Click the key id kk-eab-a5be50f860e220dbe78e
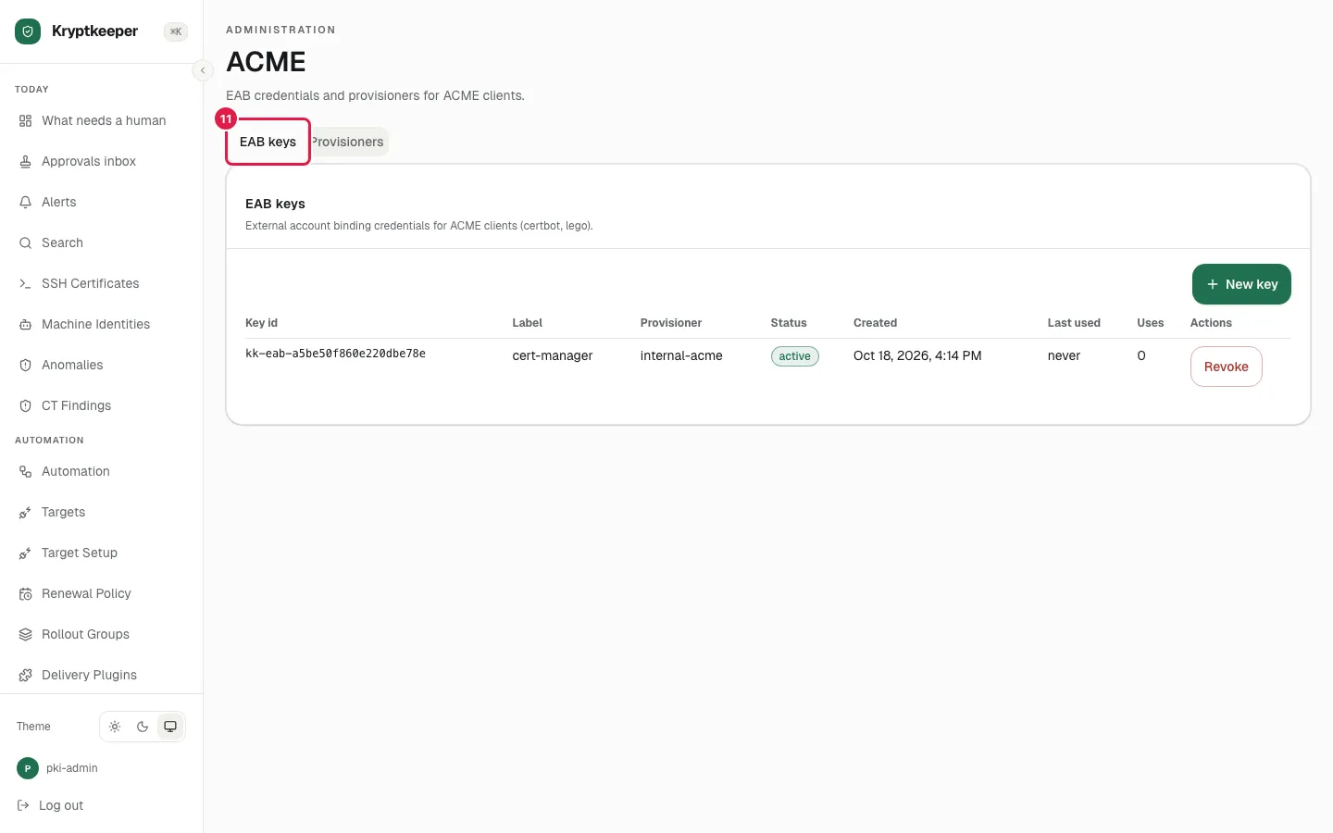The width and height of the screenshot is (1333, 833). pos(335,354)
